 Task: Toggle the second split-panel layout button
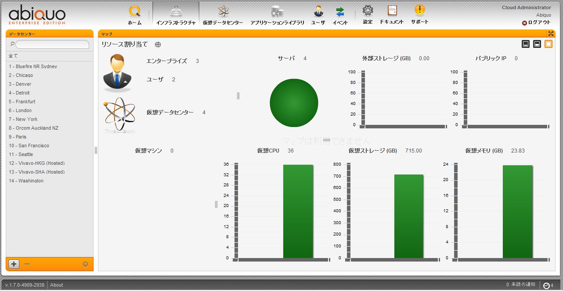coord(537,44)
